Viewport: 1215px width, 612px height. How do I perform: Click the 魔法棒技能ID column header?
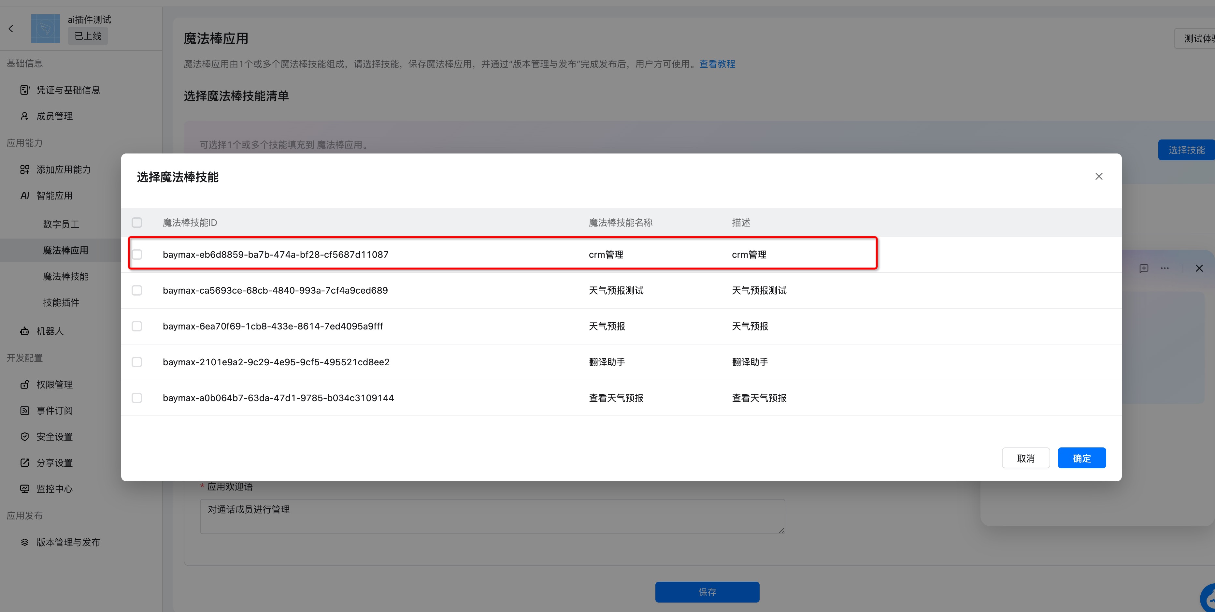pos(190,222)
